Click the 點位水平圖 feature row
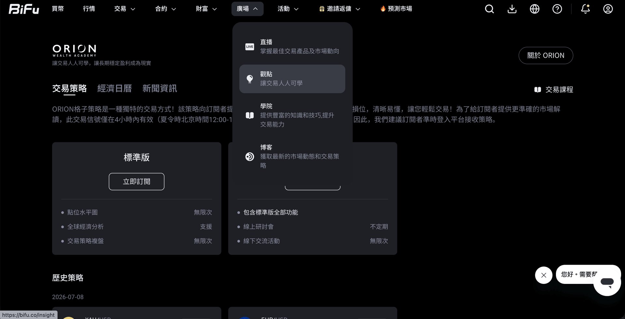This screenshot has height=319, width=625. pyautogui.click(x=136, y=212)
